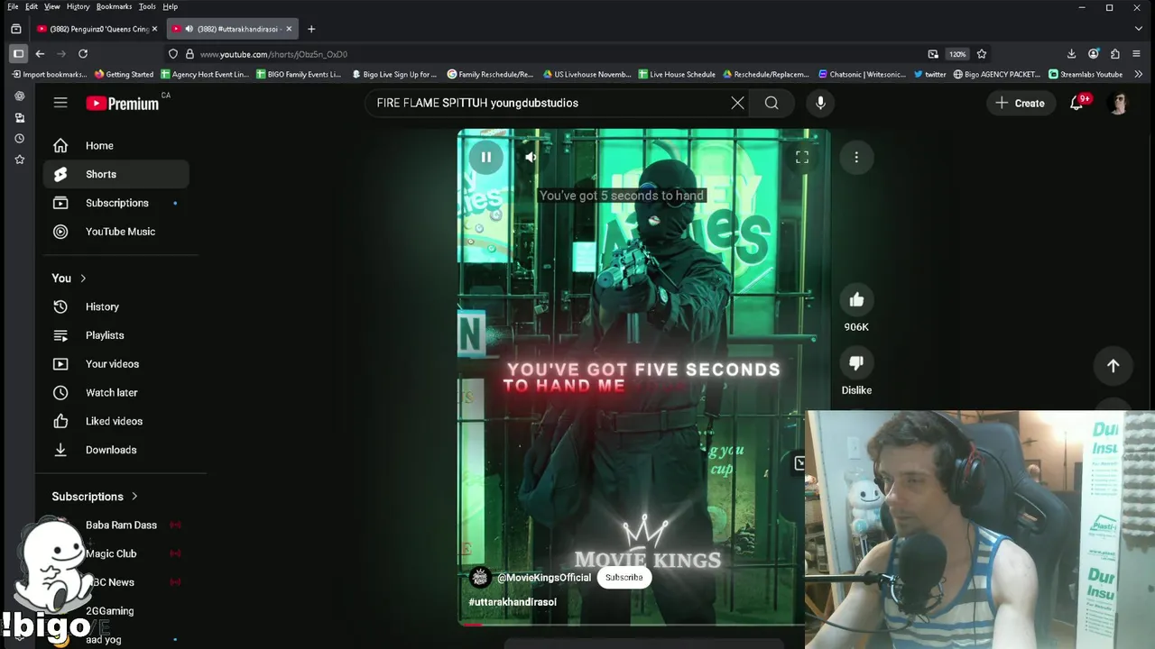Screen dimensions: 1155x649
Task: Bookmark this page with star
Action: click(x=982, y=54)
